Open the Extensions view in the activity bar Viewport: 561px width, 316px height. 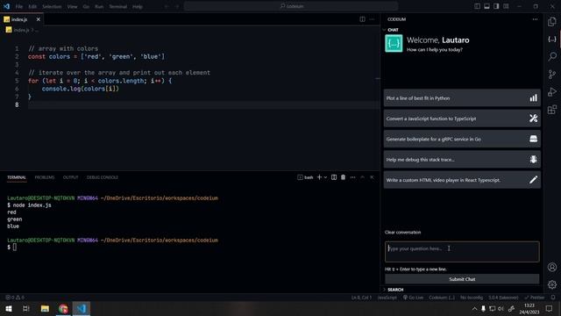coord(552,109)
